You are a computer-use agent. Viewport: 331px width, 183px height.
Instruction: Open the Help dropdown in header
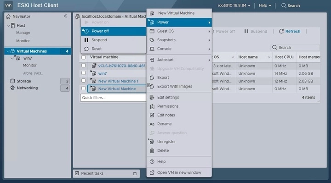pyautogui.click(x=265, y=6)
